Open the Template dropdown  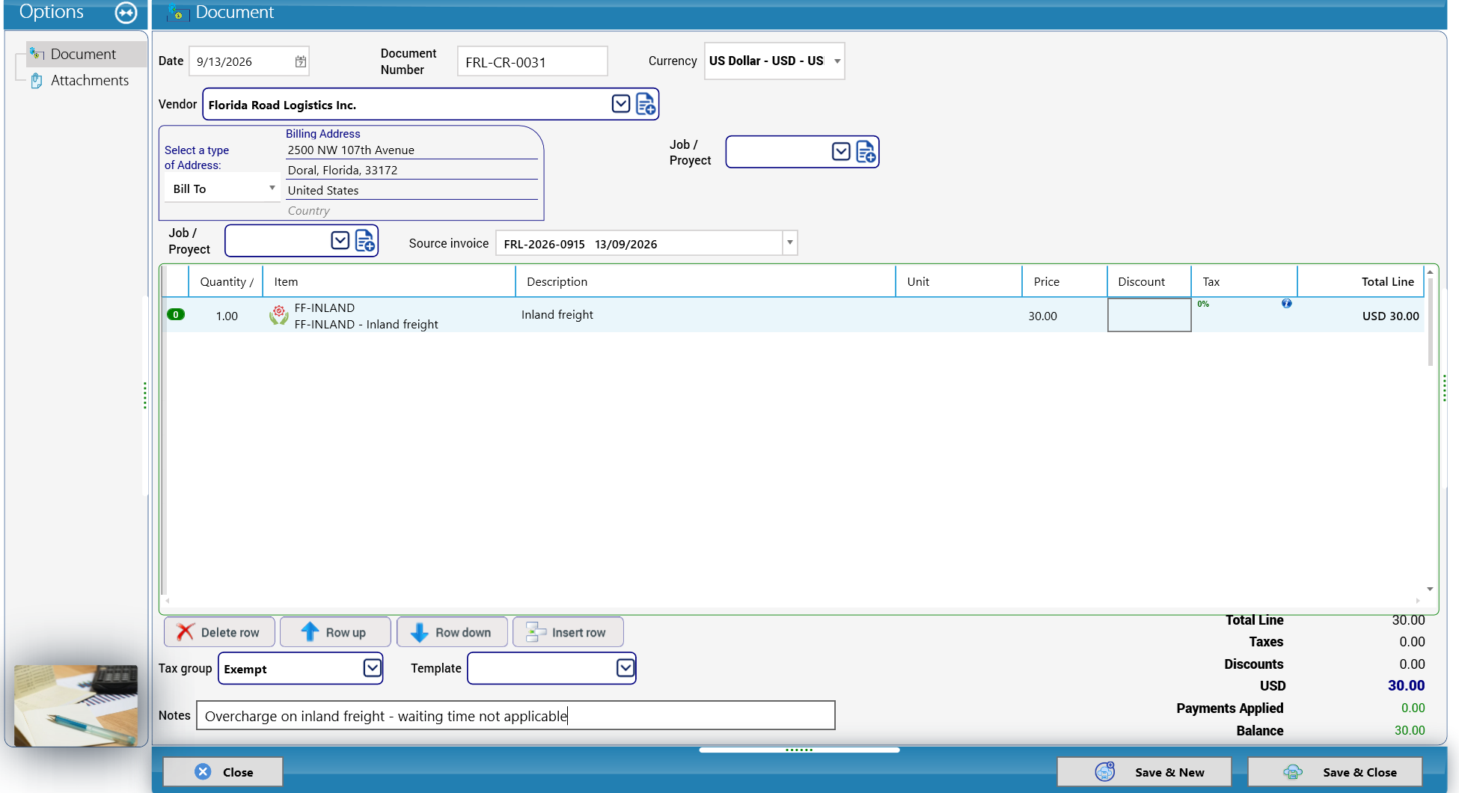coord(625,668)
